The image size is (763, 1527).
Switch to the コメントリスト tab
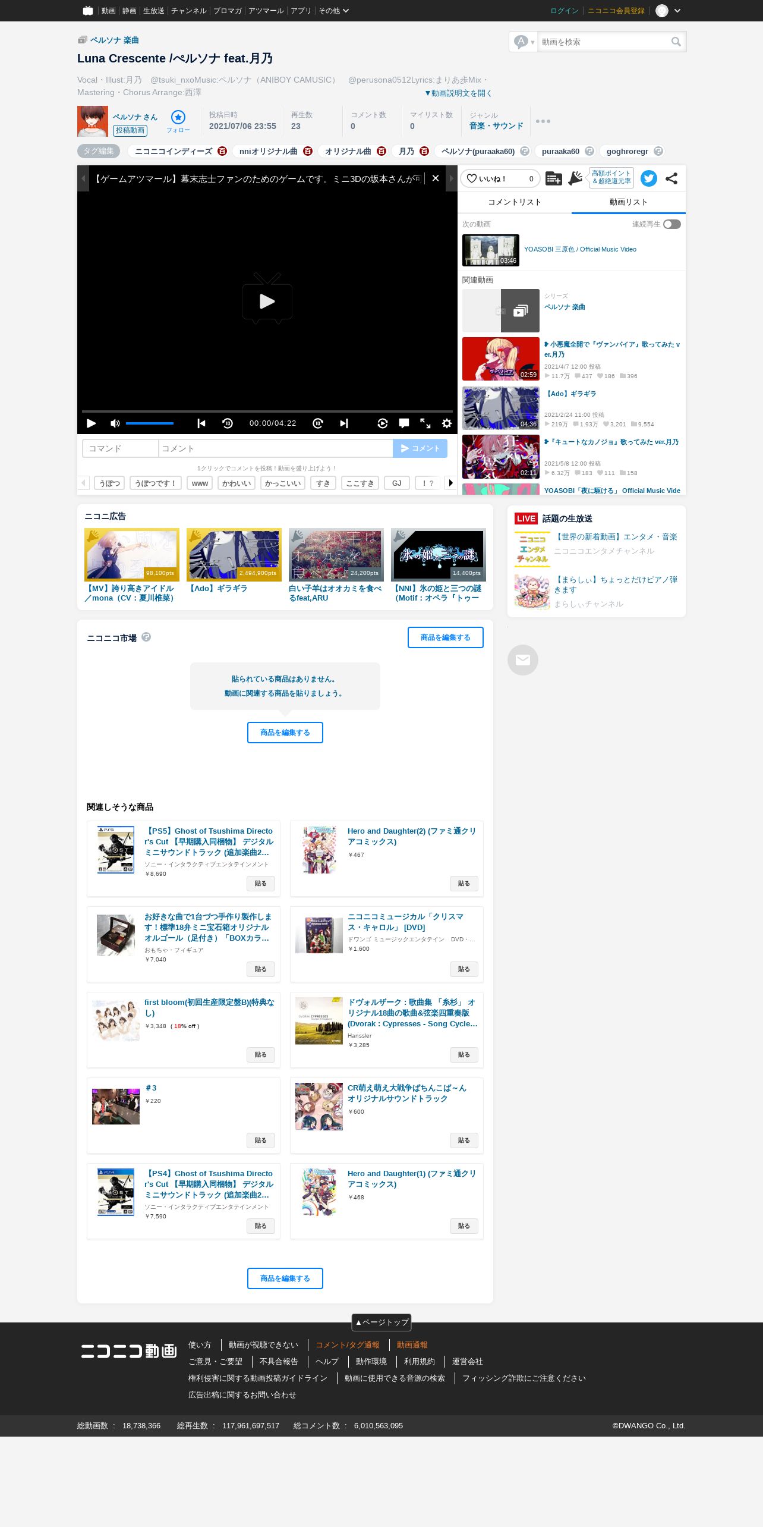[515, 202]
